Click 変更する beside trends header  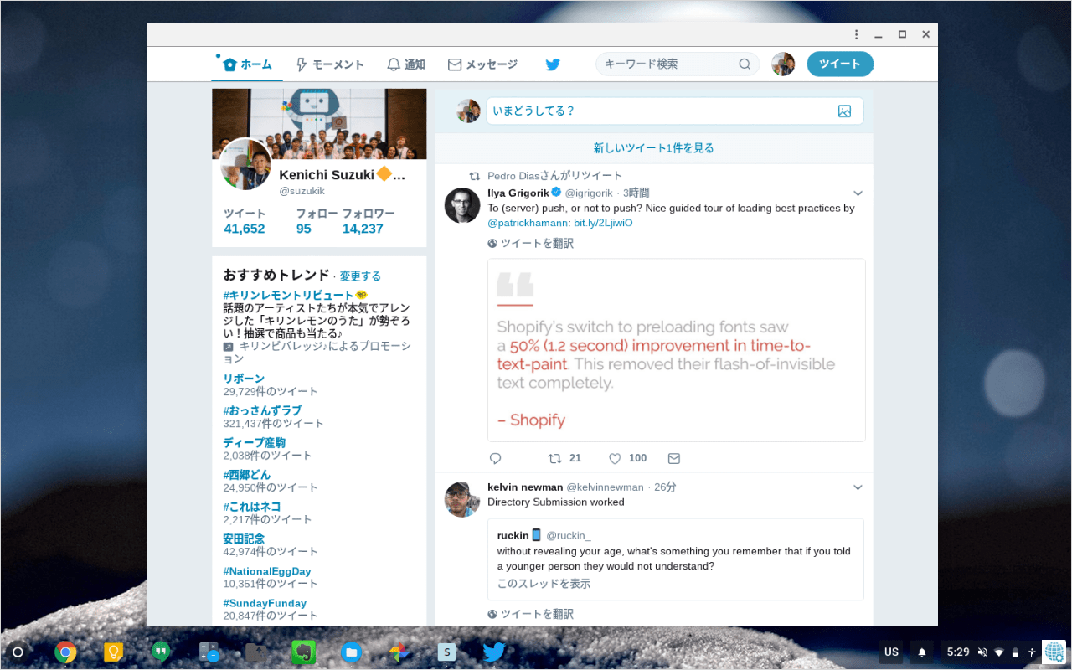(360, 276)
